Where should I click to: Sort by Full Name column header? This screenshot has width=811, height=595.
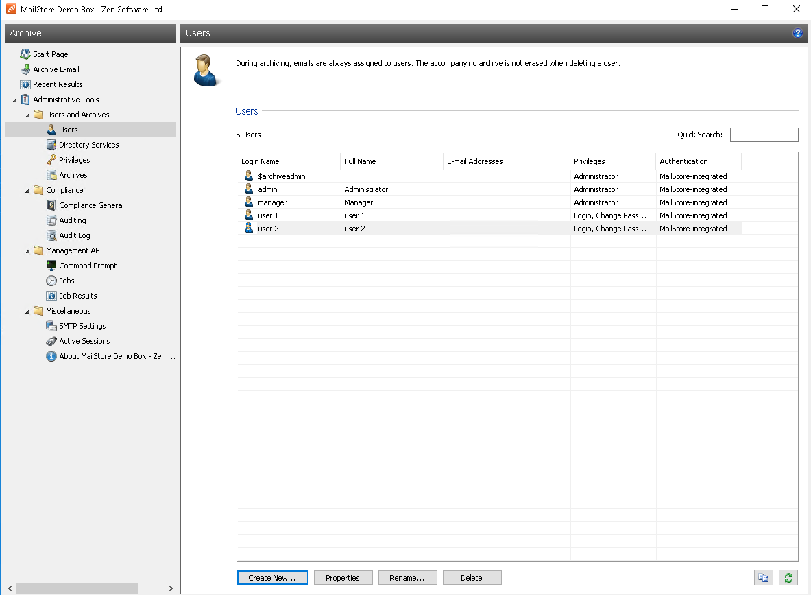(392, 161)
